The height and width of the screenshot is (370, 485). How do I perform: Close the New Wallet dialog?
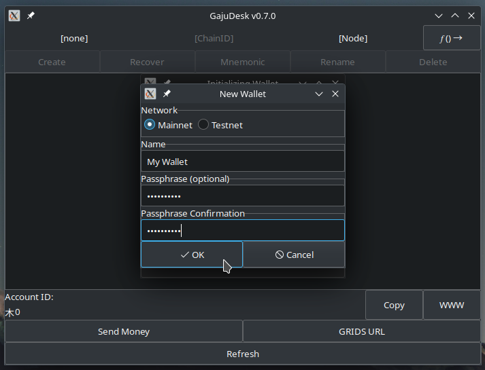(x=335, y=94)
